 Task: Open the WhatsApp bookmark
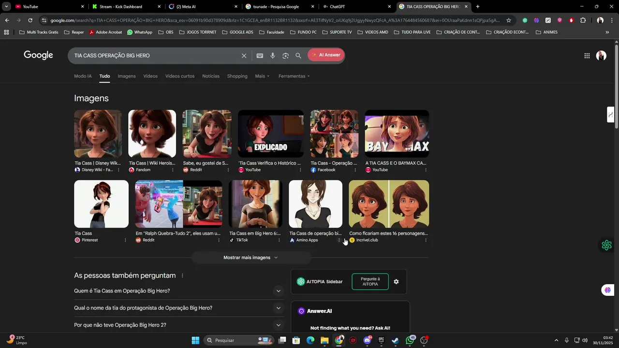[140, 32]
